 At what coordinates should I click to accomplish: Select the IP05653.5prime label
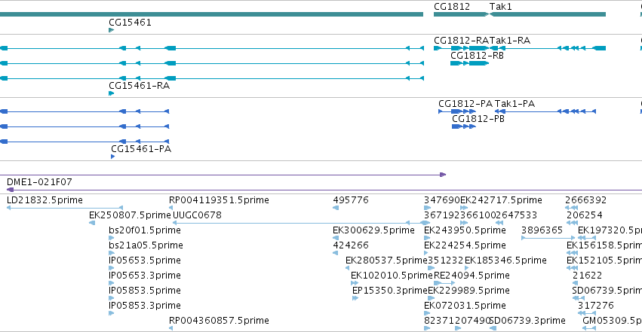145,260
